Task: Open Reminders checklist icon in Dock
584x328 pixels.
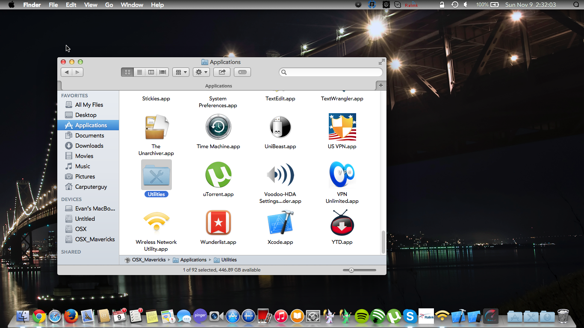Action: coord(136,316)
